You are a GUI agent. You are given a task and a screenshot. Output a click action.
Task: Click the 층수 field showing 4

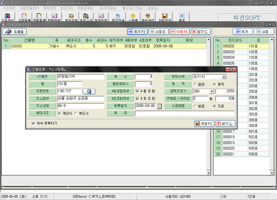(x=144, y=76)
